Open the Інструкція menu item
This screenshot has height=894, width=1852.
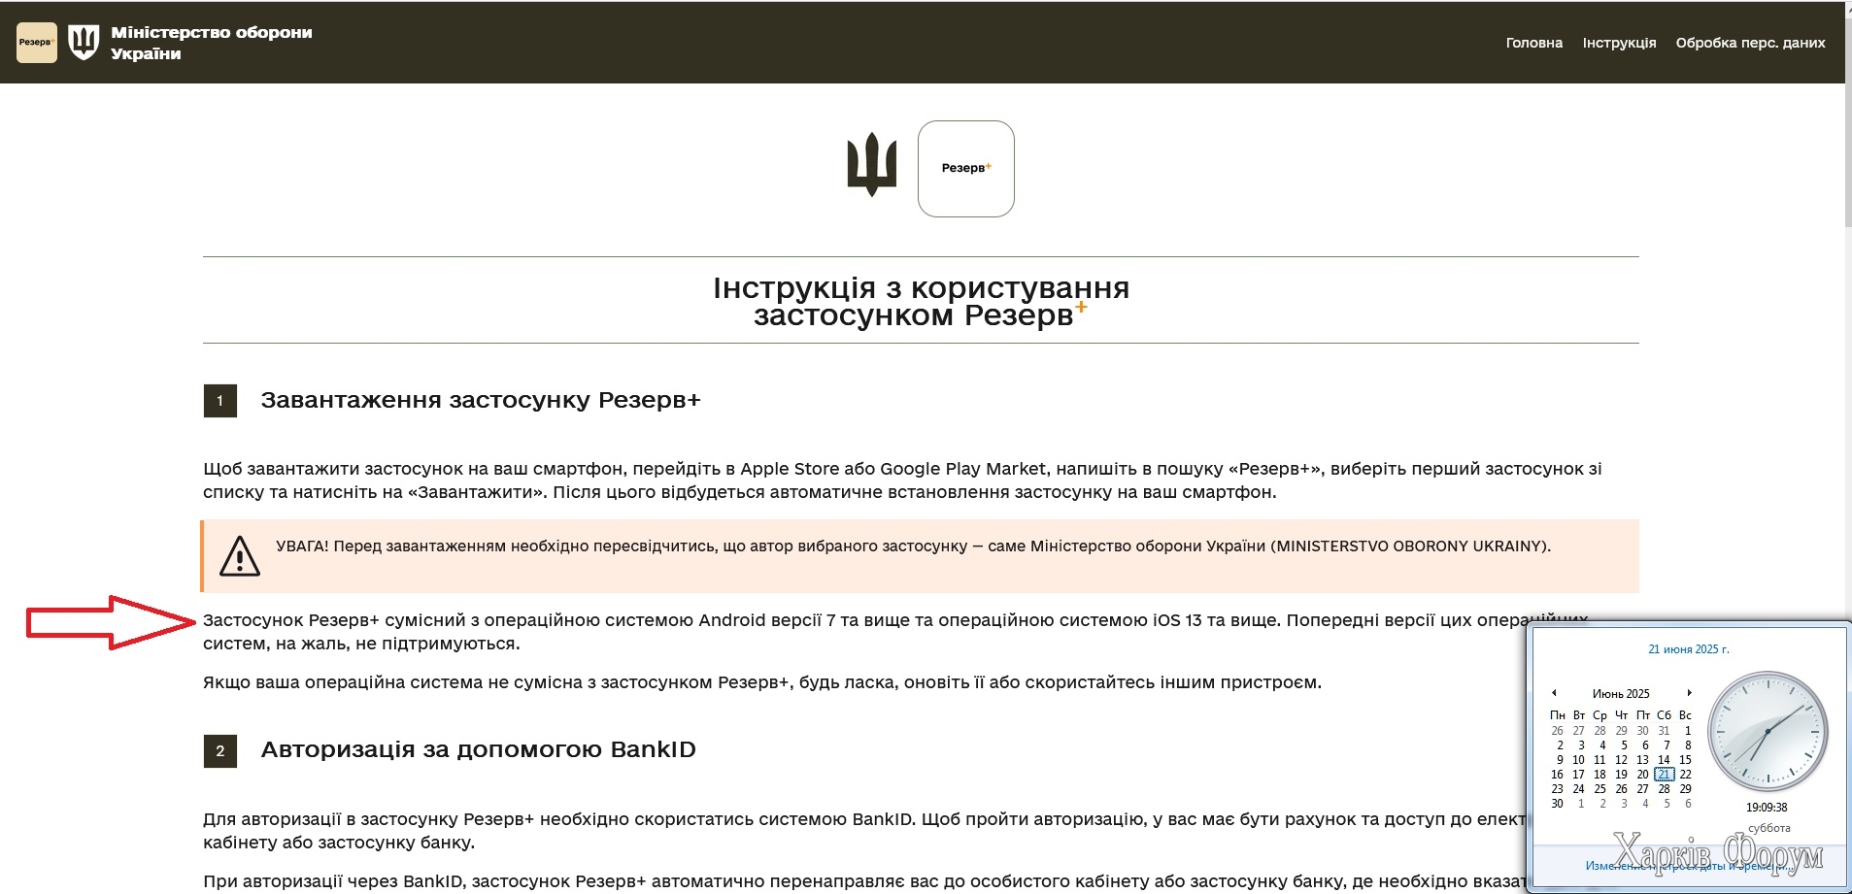pos(1619,43)
